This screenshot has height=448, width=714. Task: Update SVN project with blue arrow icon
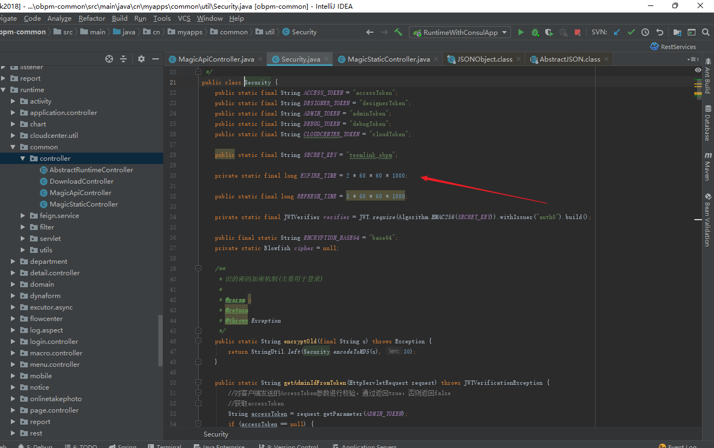click(617, 32)
